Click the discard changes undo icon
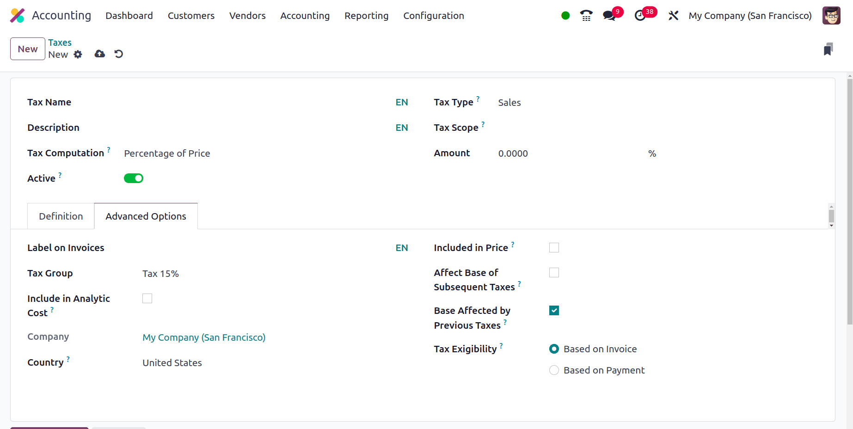853x429 pixels. (x=119, y=54)
